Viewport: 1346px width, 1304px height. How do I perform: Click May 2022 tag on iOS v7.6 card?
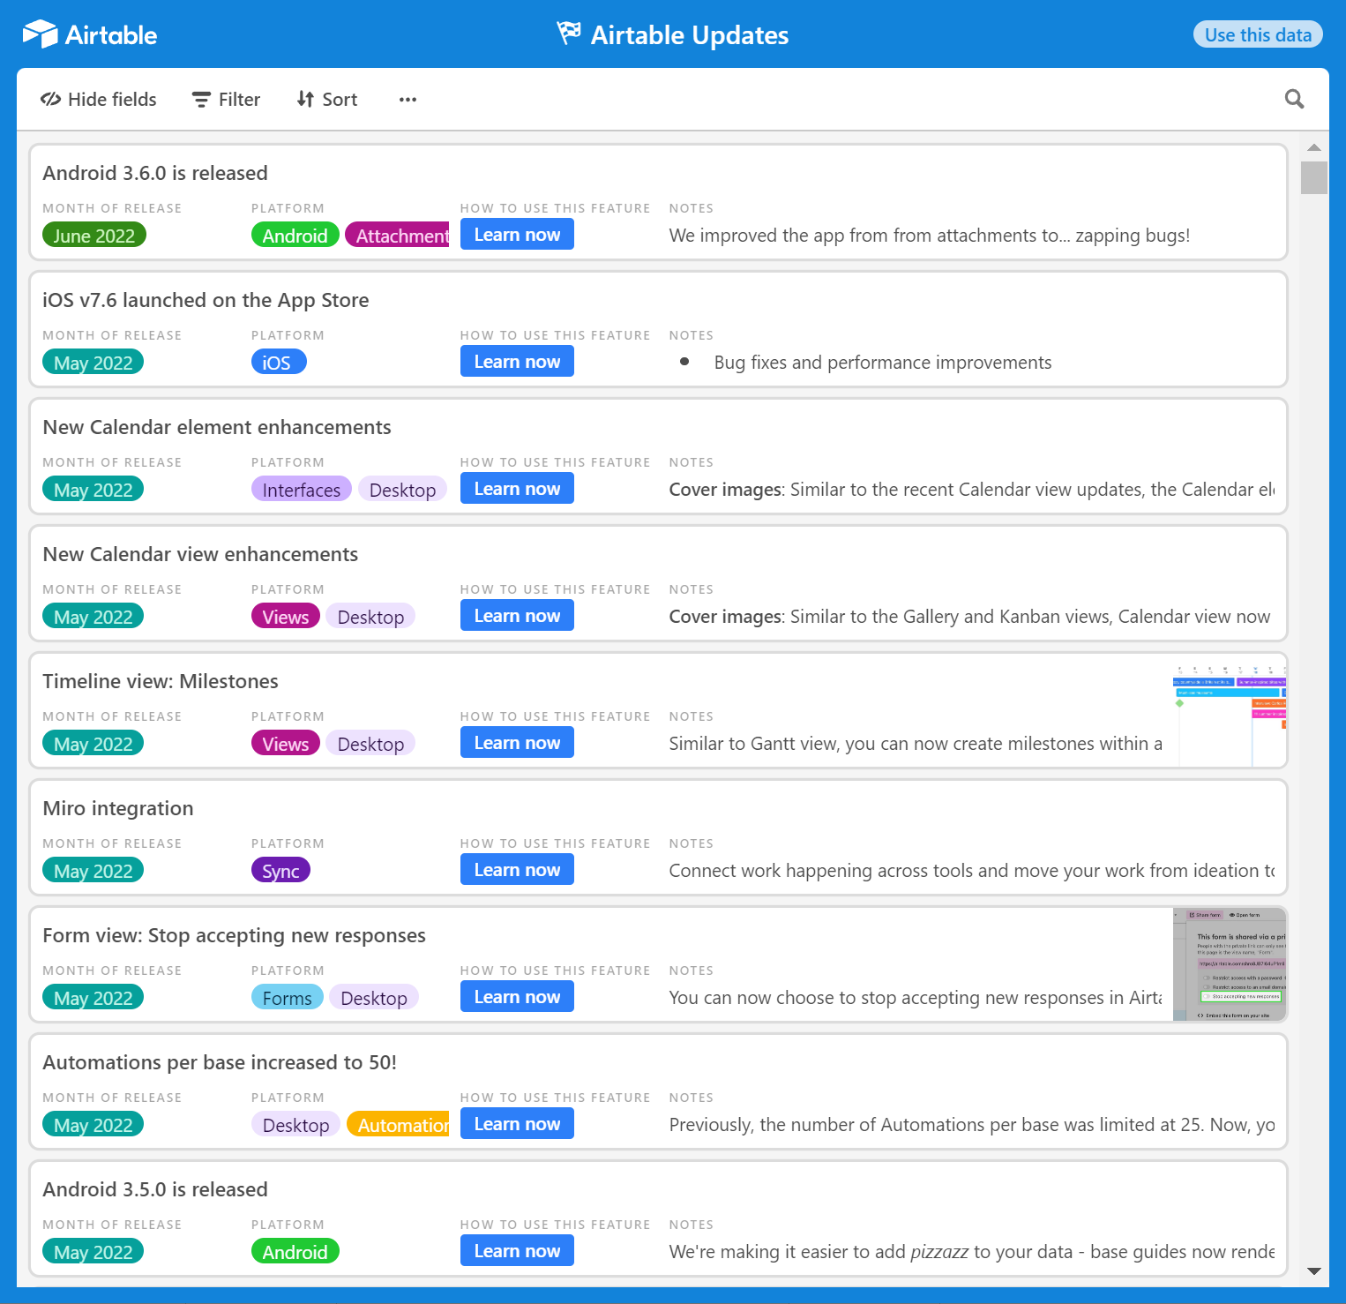point(93,363)
